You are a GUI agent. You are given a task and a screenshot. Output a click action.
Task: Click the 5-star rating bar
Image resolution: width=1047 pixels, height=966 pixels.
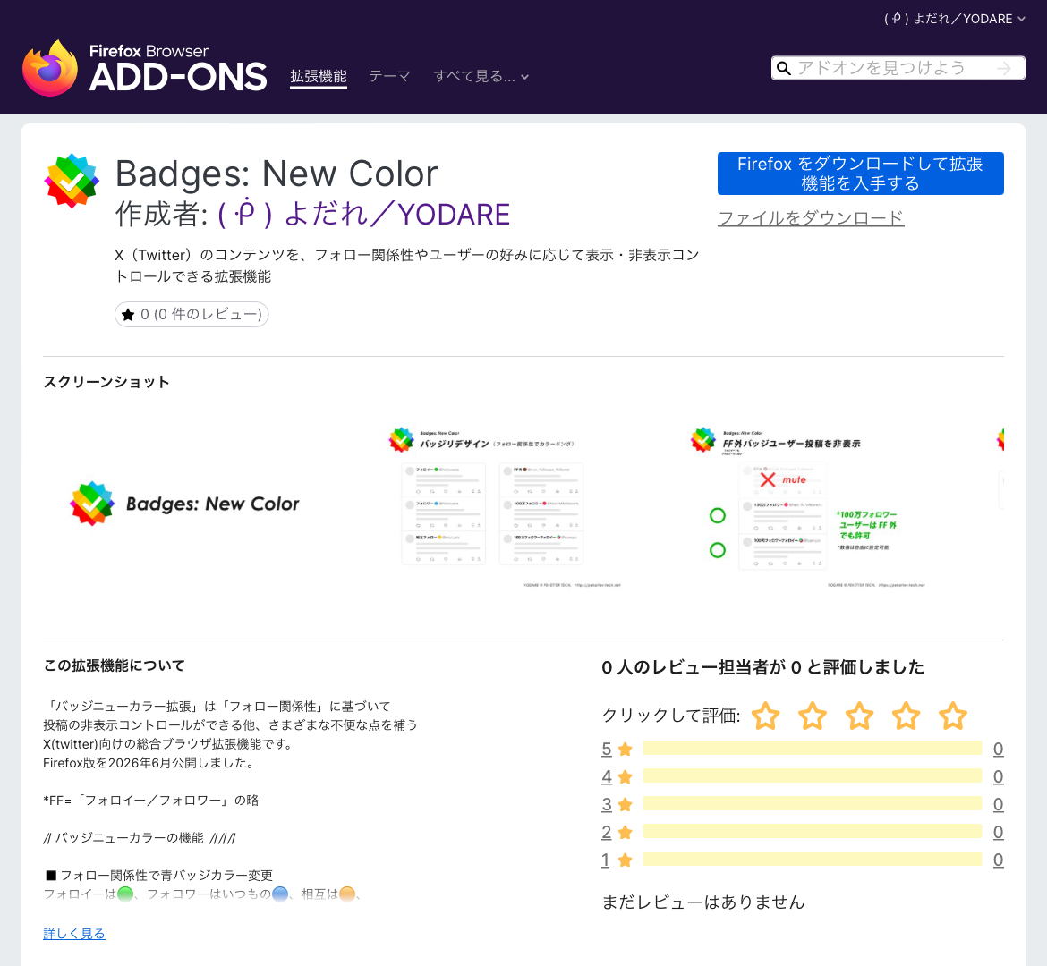click(x=812, y=748)
